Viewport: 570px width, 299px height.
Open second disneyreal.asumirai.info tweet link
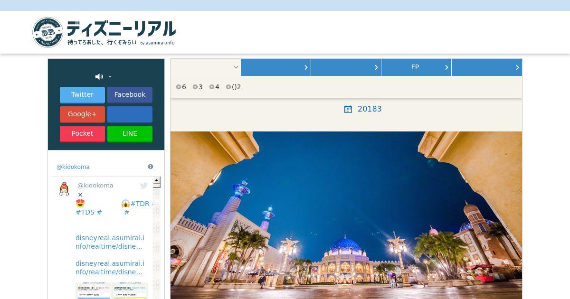[110, 268]
